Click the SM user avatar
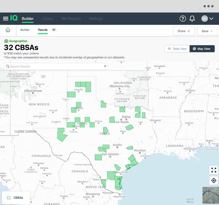This screenshot has width=219, height=205. pos(204,19)
